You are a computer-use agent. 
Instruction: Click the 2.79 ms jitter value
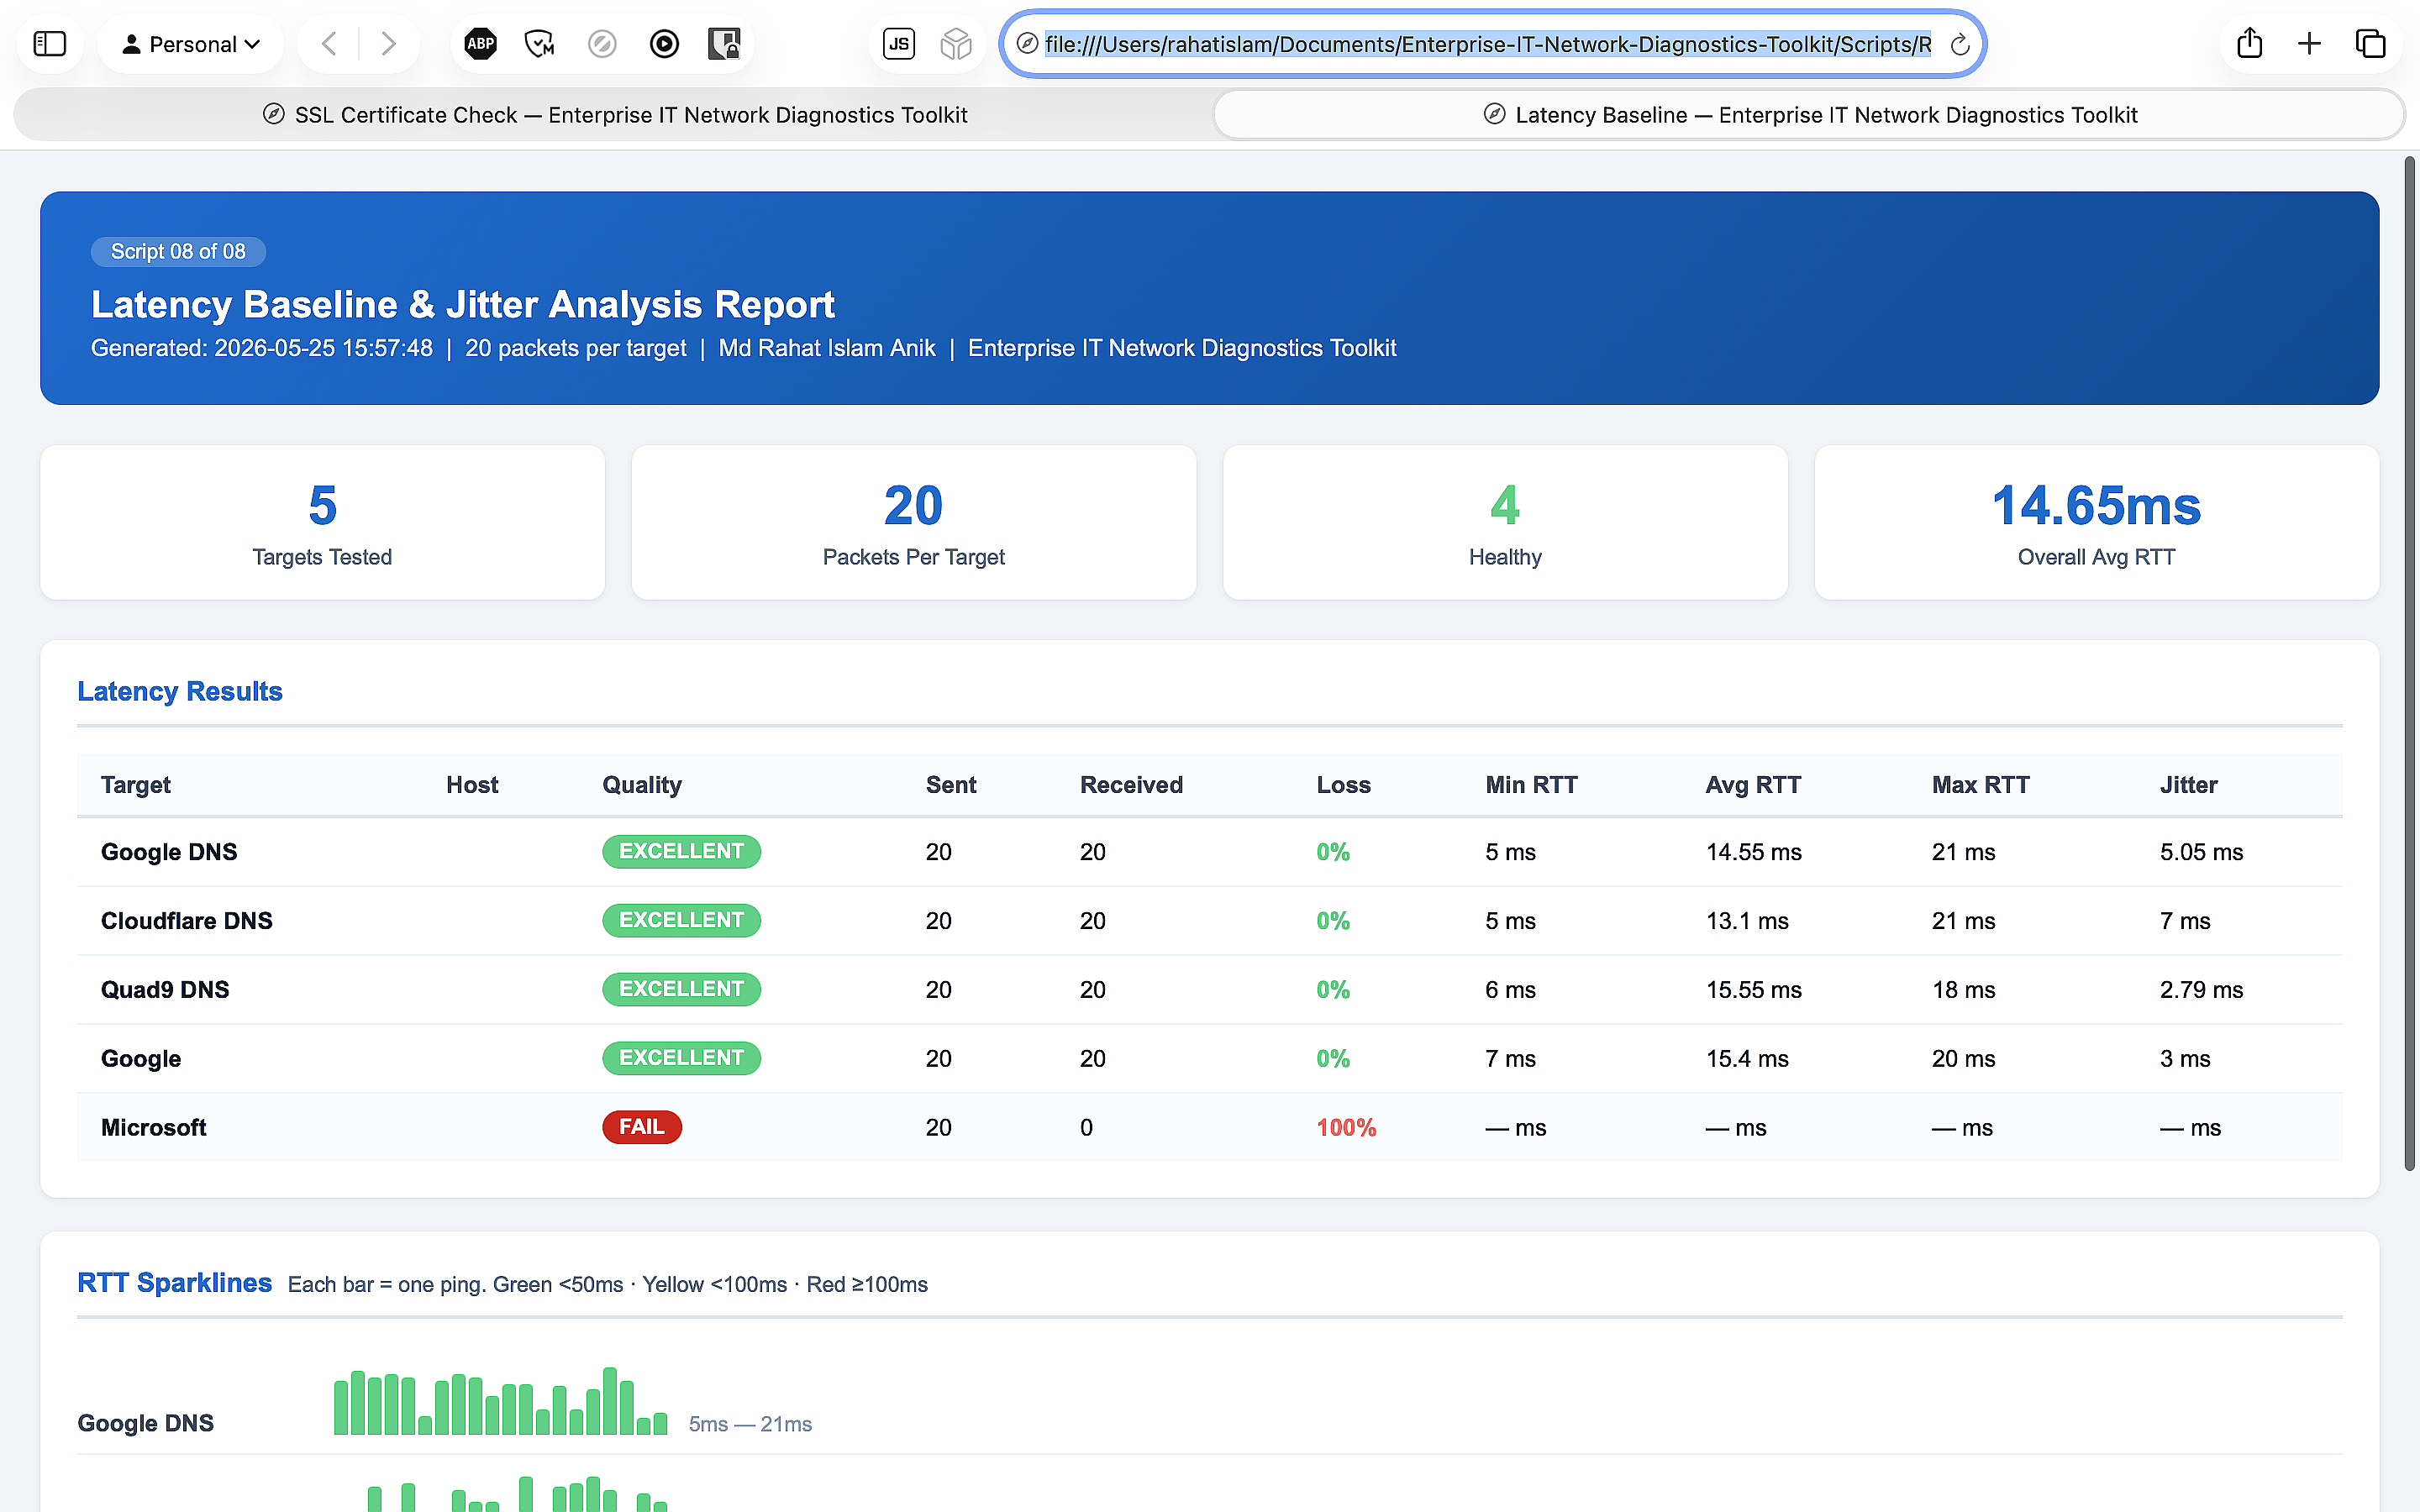(2201, 990)
